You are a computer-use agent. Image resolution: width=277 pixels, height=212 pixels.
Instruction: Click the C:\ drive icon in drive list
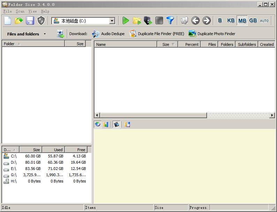[x=6, y=156]
